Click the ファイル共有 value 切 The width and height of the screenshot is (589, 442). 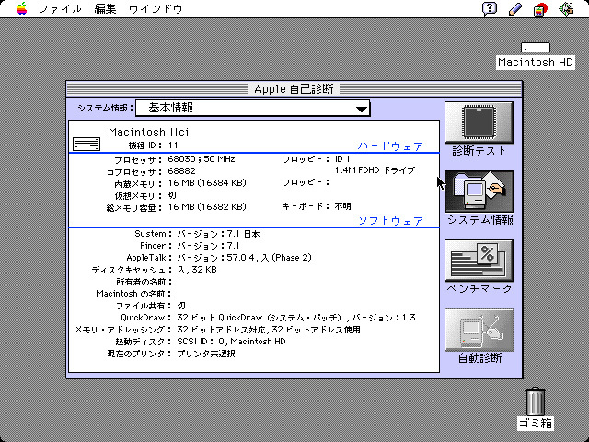[181, 306]
